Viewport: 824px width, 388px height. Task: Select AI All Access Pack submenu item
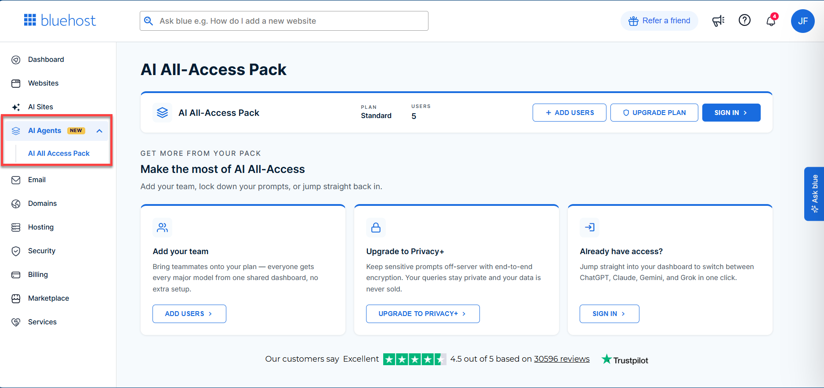(59, 153)
